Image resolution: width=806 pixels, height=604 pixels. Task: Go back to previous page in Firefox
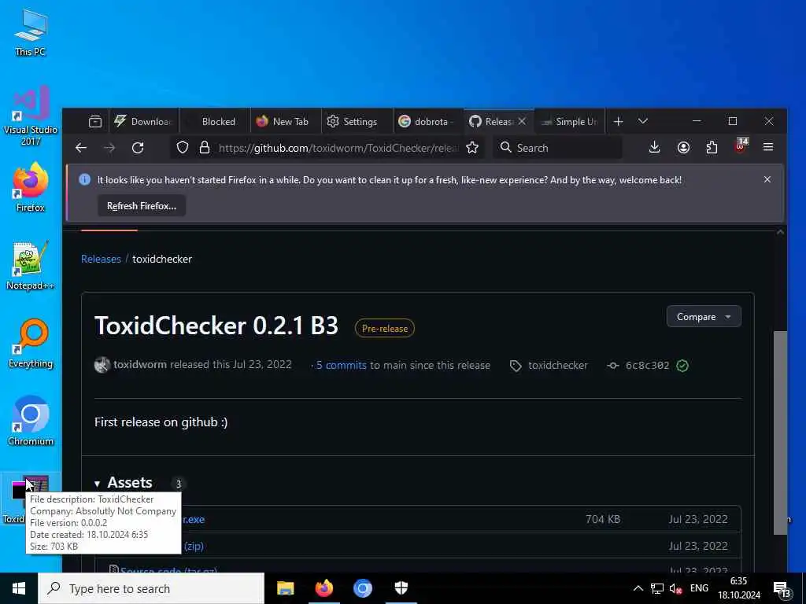point(81,148)
